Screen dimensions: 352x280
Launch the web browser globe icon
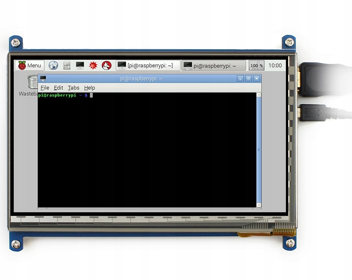click(54, 65)
